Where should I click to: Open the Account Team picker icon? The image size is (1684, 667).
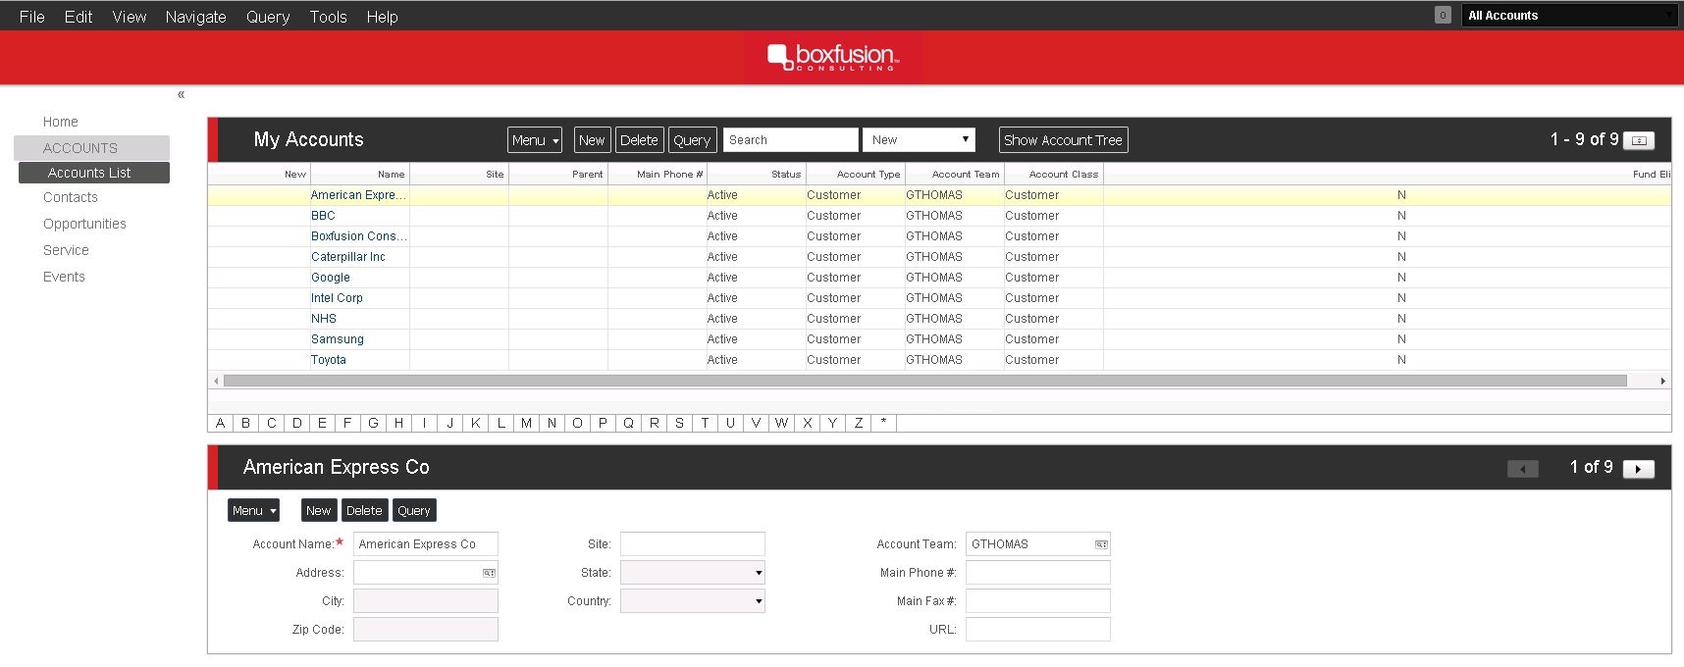click(1101, 544)
